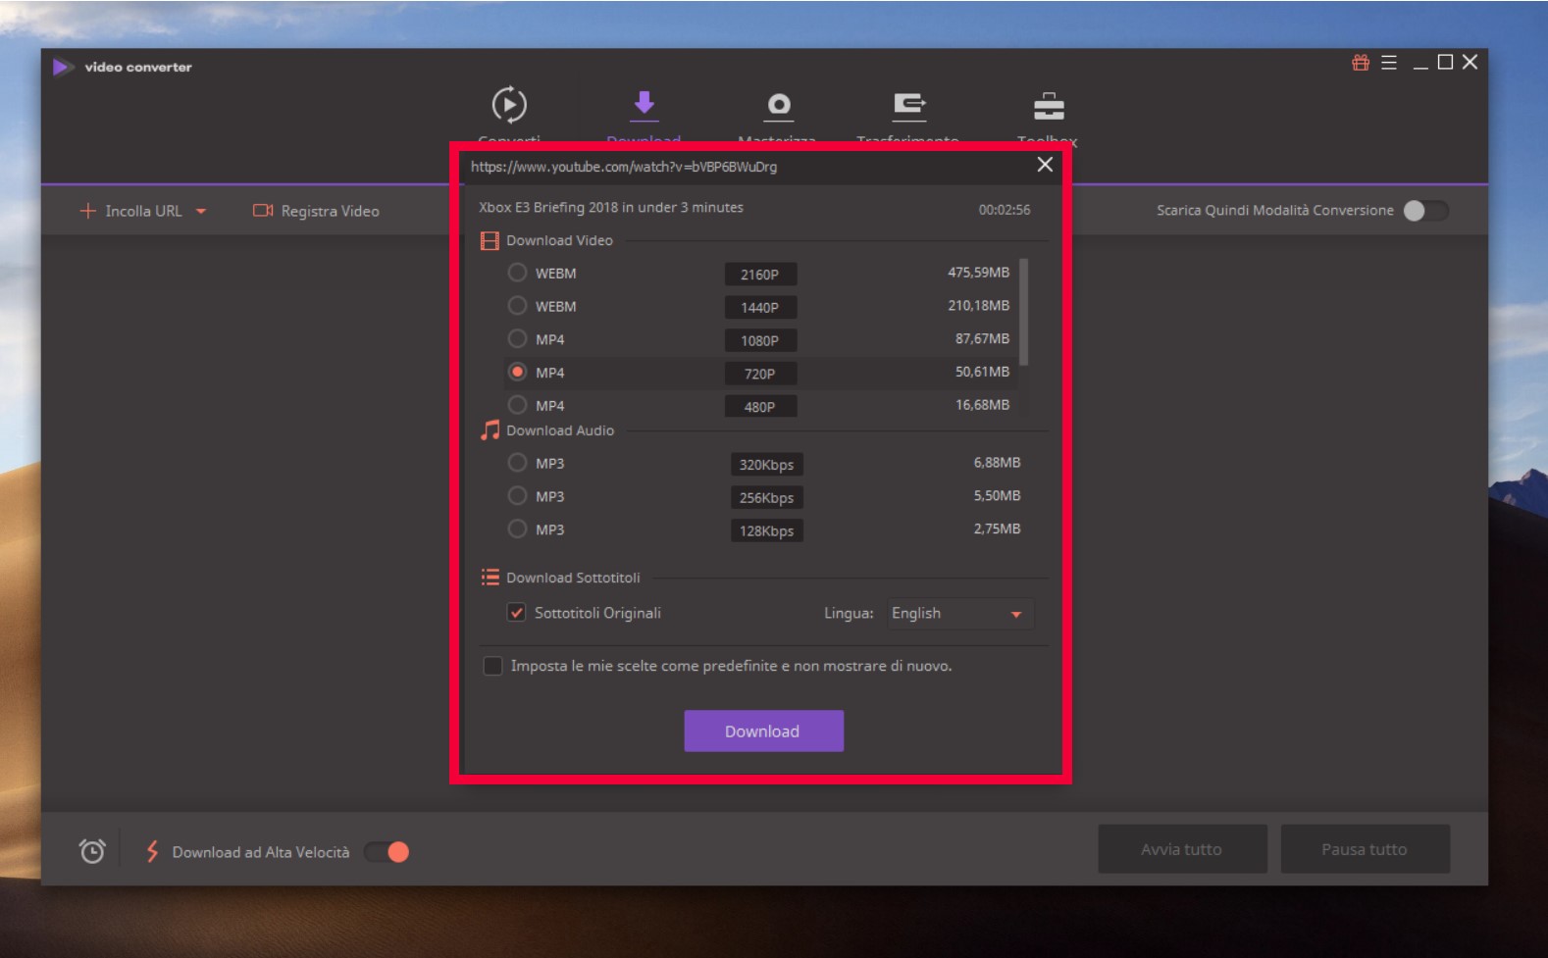Click the 256Kbps bitrate badge
The height and width of the screenshot is (958, 1548).
tap(766, 498)
